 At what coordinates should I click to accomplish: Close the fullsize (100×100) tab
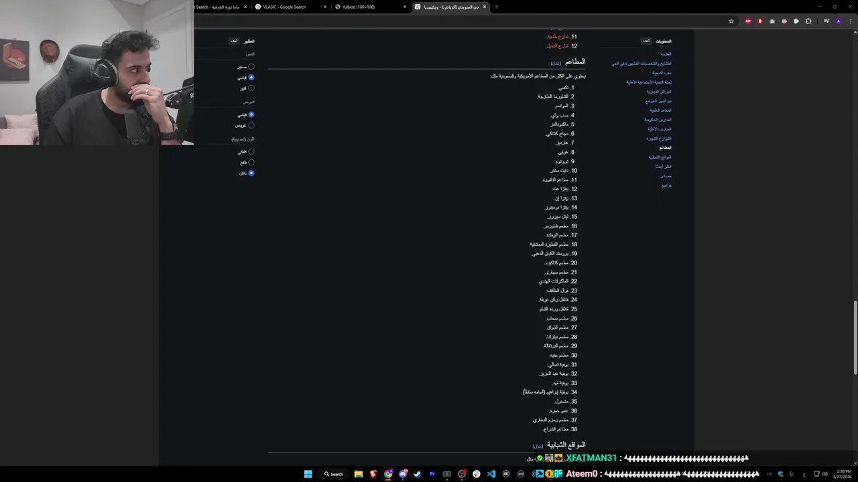click(x=405, y=7)
